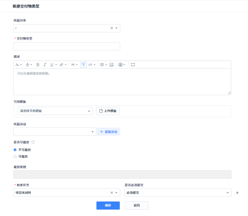Insert an image into the description

[x=111, y=65]
